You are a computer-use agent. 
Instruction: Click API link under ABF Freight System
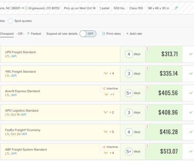14,153
